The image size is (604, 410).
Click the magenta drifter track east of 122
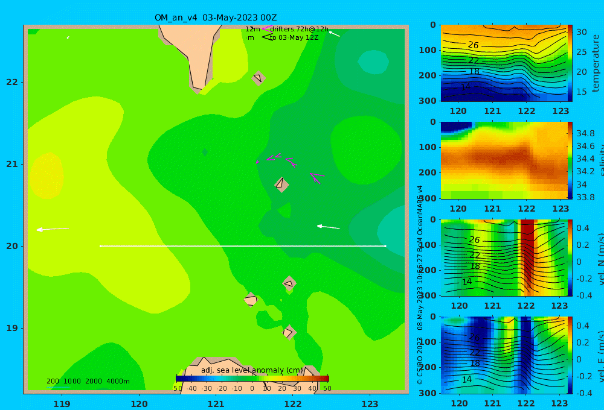point(317,178)
